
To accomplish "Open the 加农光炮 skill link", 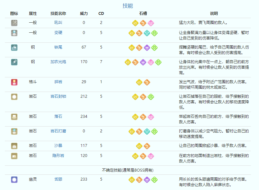I will [58, 61].
